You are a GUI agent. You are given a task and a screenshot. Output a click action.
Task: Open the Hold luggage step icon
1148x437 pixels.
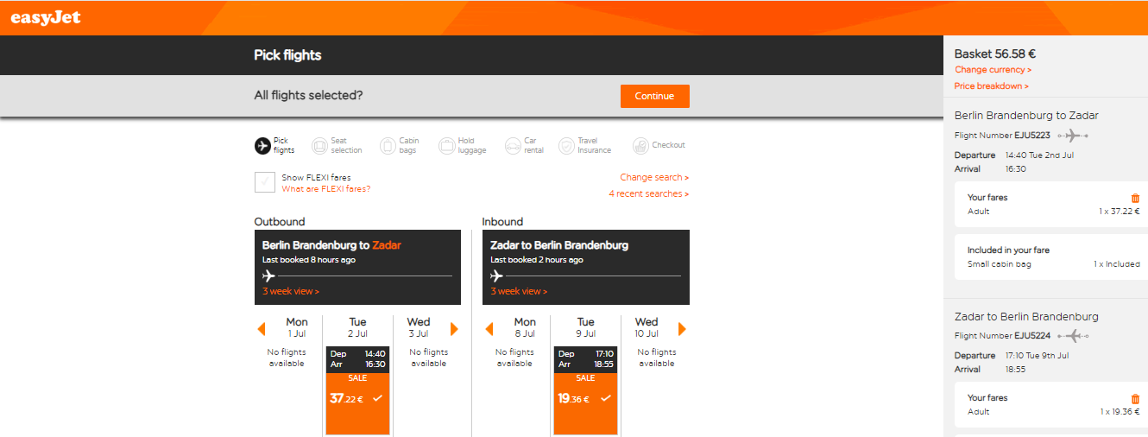[446, 146]
